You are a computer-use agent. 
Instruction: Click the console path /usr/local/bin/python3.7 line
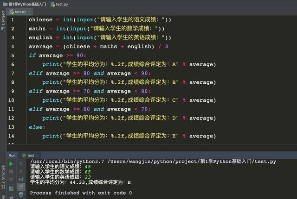click(153, 162)
